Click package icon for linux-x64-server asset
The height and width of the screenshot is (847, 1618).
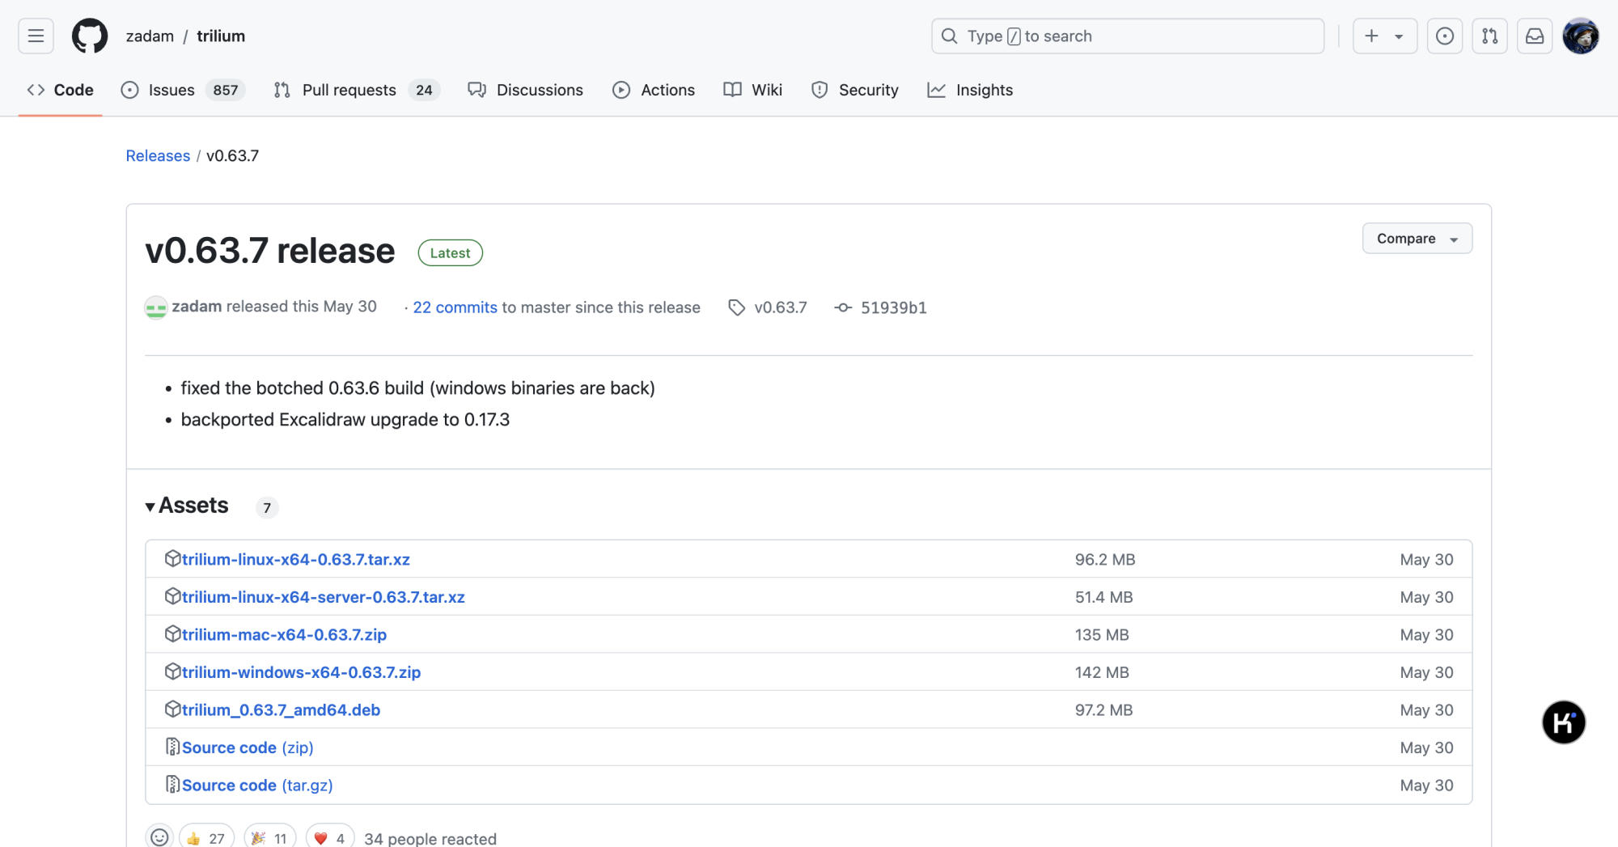click(x=172, y=596)
